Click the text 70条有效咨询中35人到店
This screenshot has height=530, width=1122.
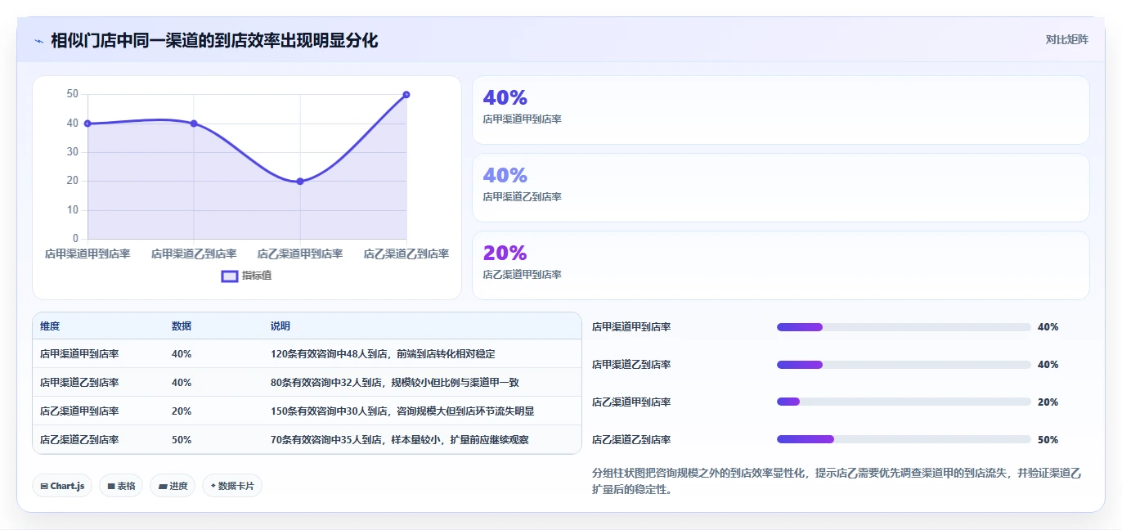point(325,440)
